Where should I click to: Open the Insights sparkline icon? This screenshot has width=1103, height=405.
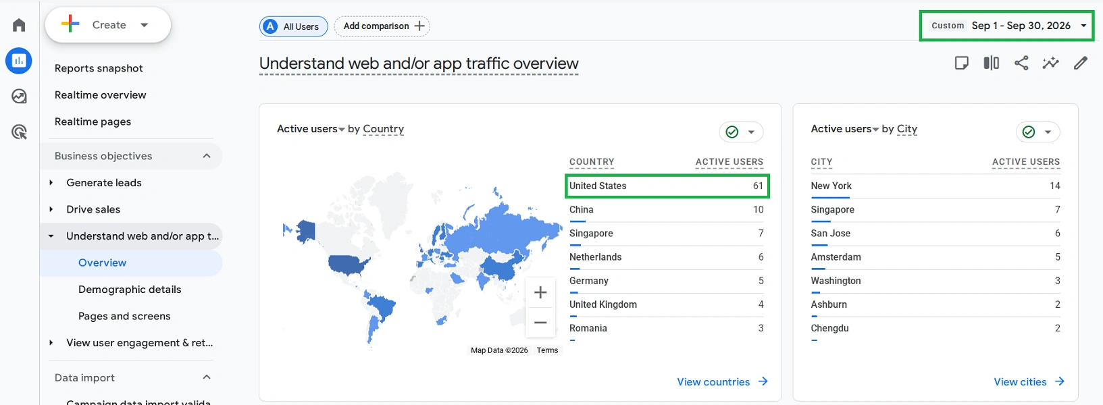point(1050,63)
